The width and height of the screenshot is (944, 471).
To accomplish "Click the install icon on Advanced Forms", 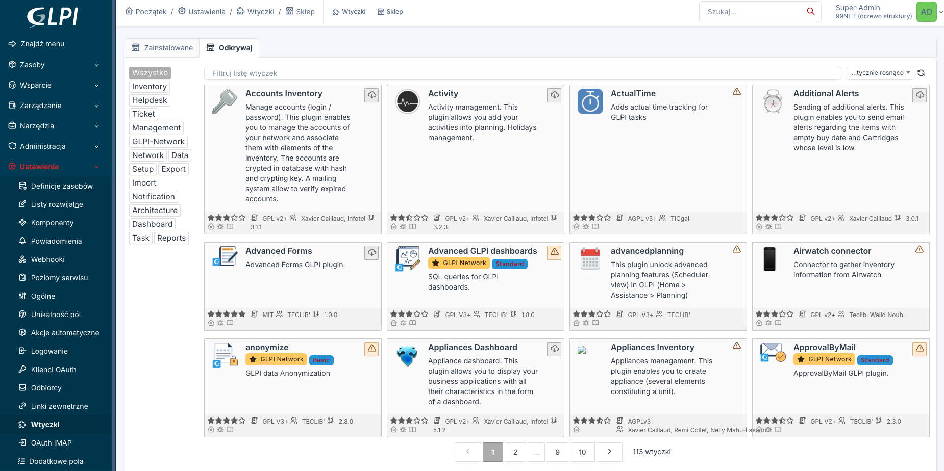I will point(372,253).
